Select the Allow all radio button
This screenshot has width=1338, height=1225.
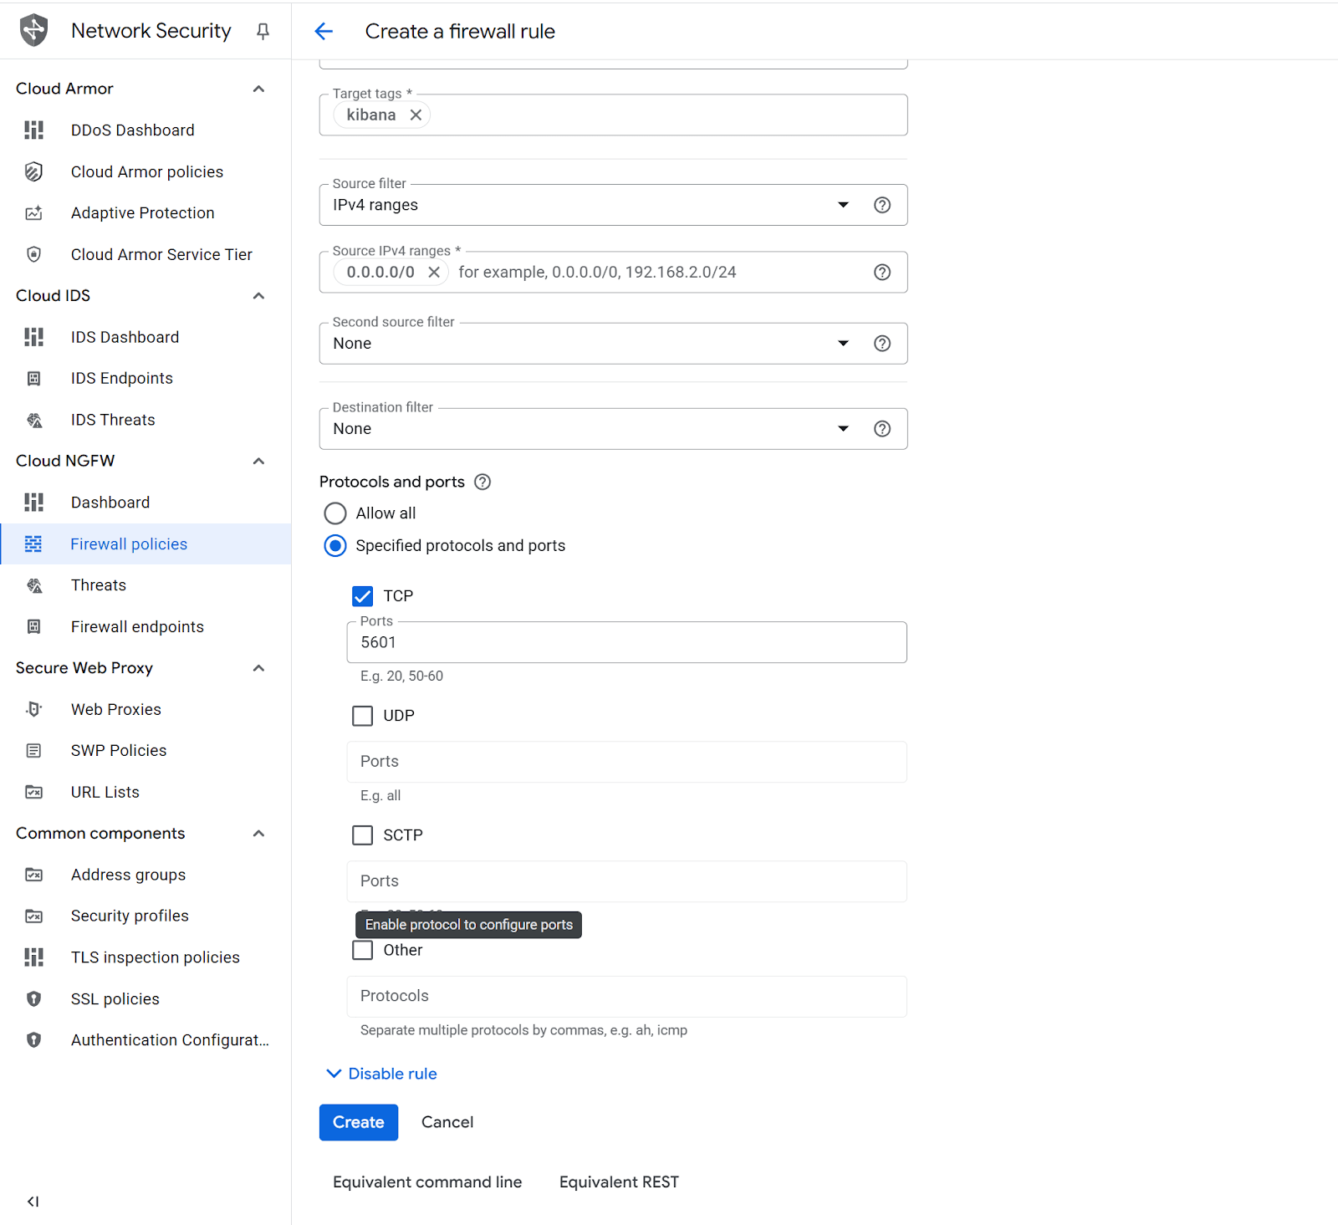335,513
